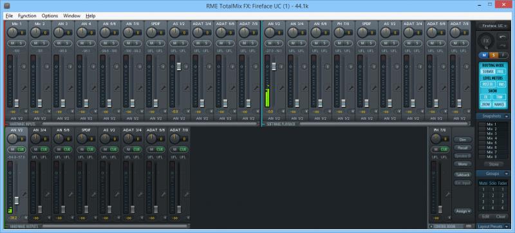Collapse the Snapshots section arrow

tap(507, 116)
